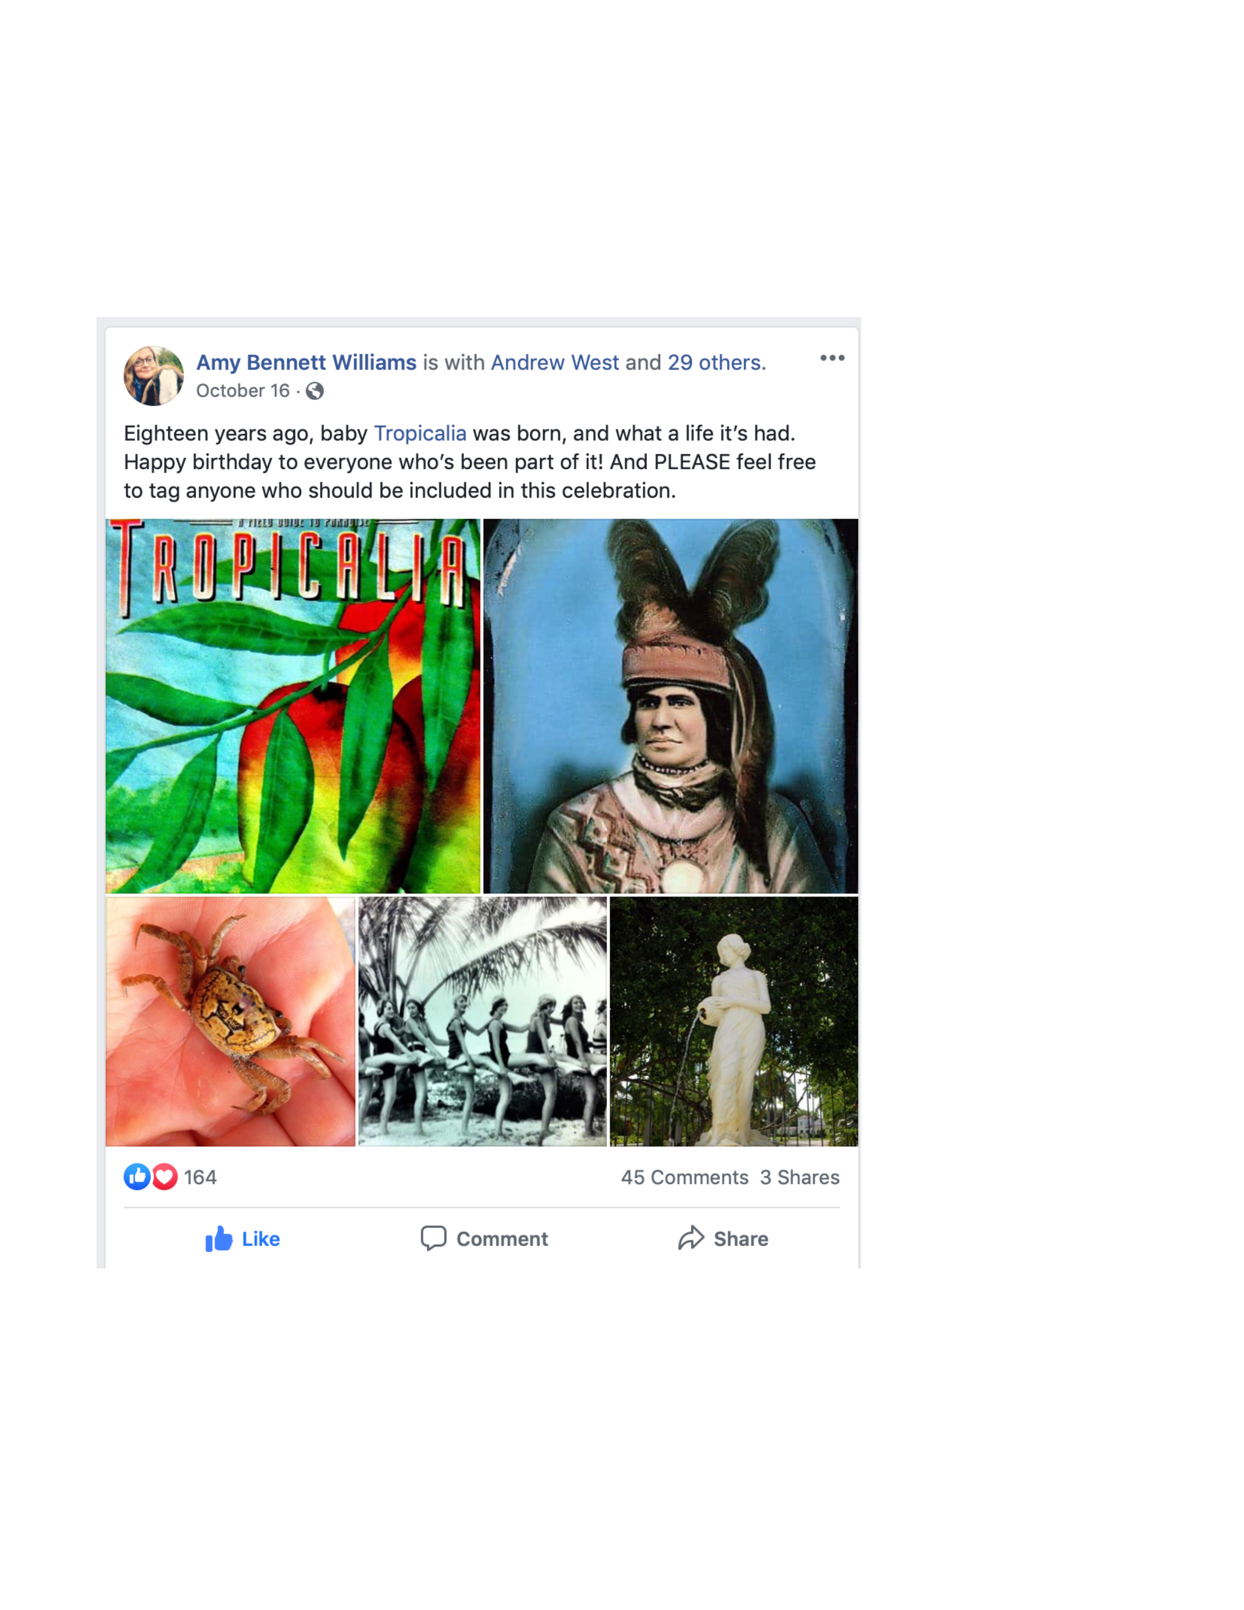The image size is (1244, 1610).
Task: Open Andrew West's profile link
Action: point(555,362)
